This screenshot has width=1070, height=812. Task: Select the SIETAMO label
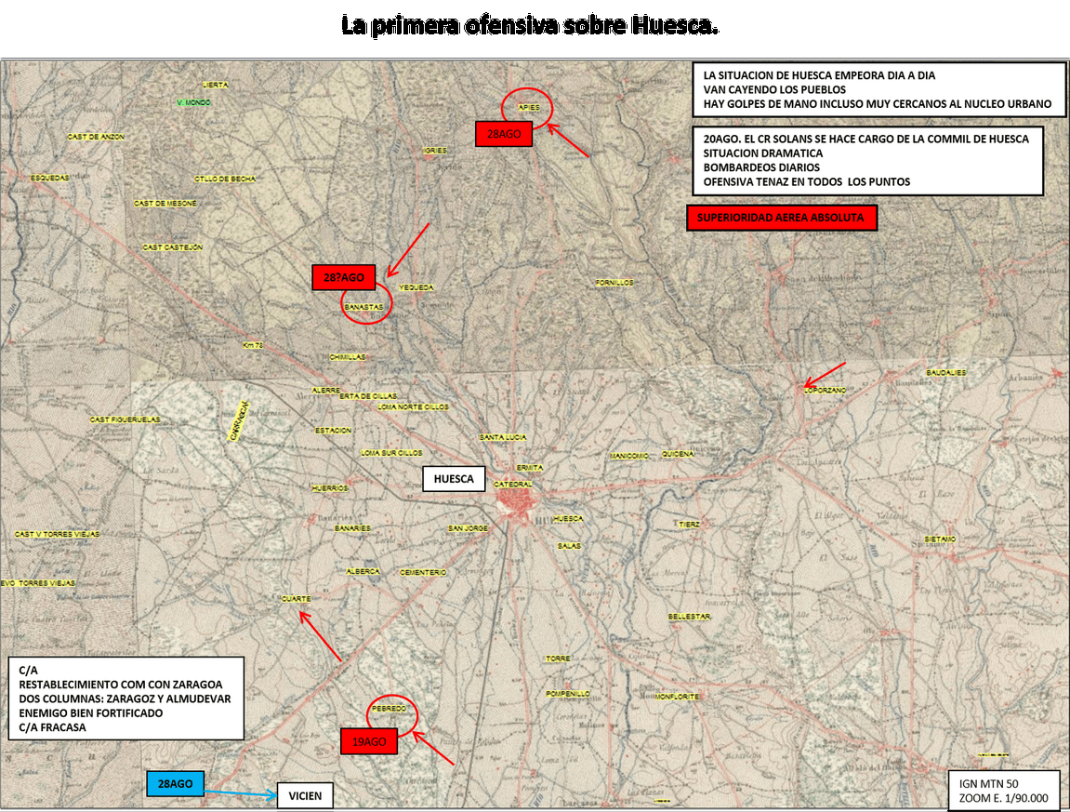(941, 539)
